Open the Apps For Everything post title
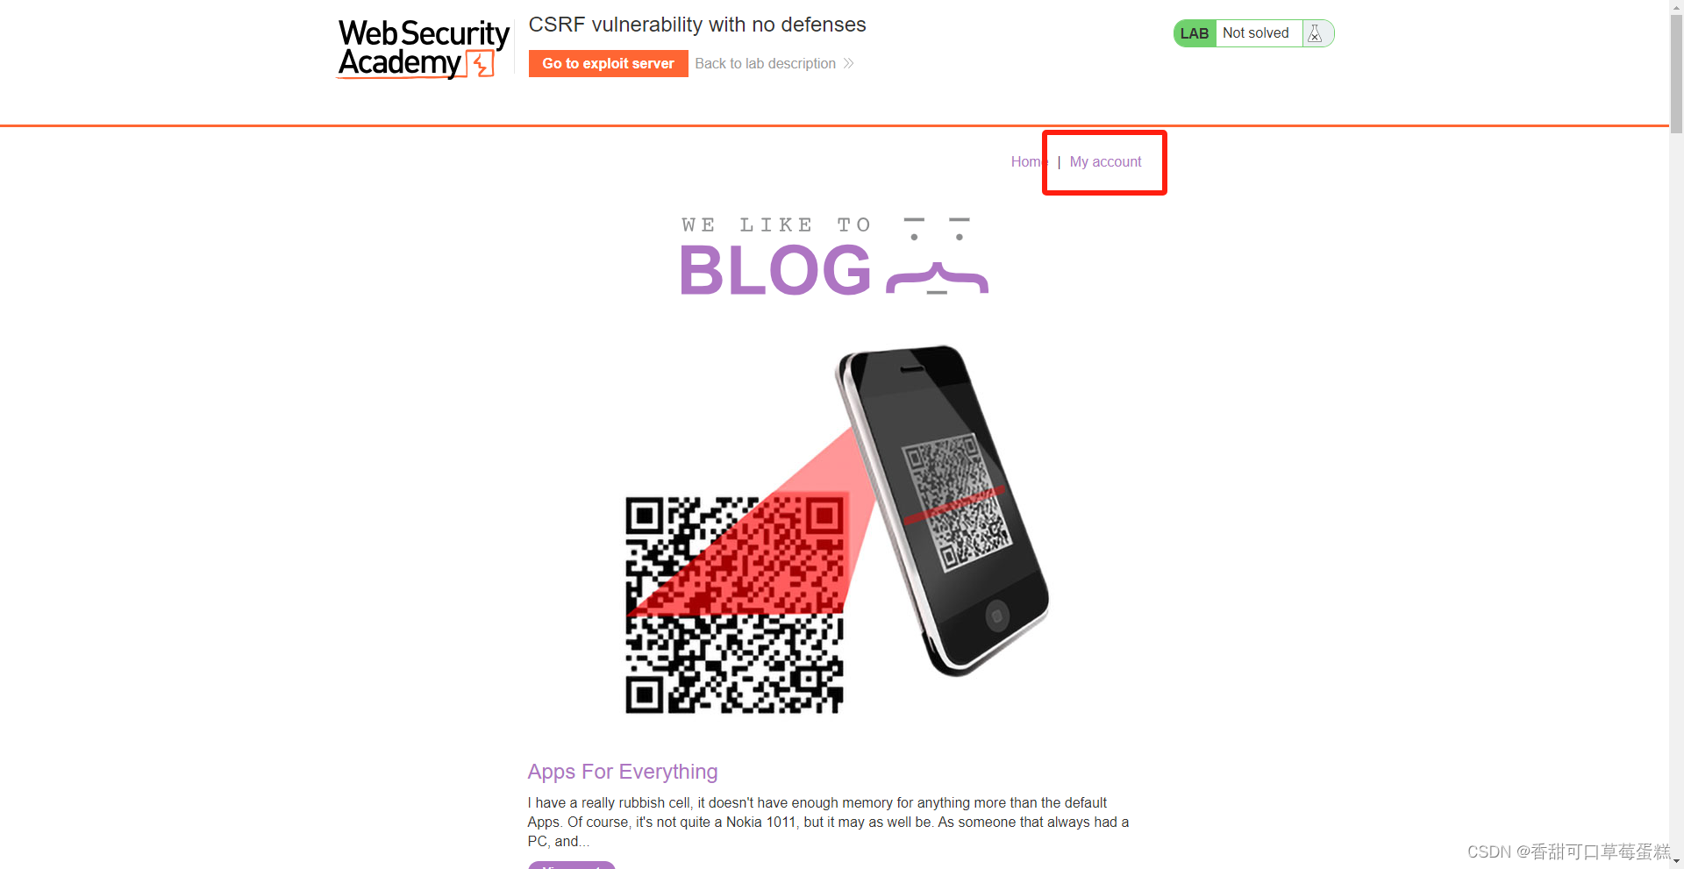The image size is (1684, 869). [x=623, y=772]
